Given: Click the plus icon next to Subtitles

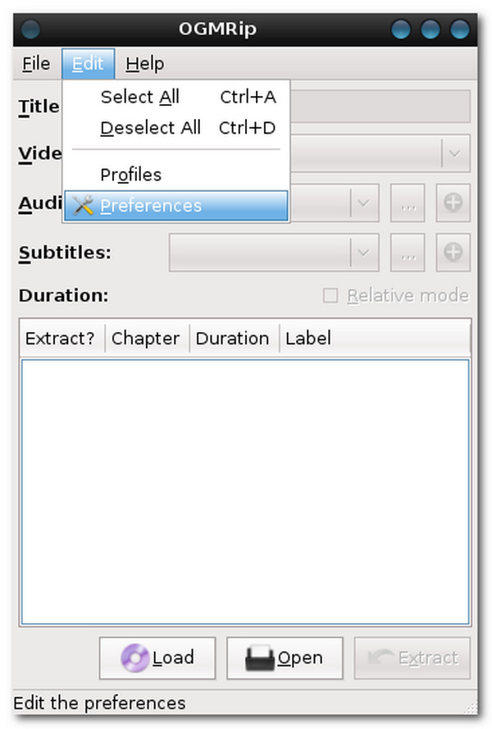Looking at the screenshot, I should coord(453,253).
